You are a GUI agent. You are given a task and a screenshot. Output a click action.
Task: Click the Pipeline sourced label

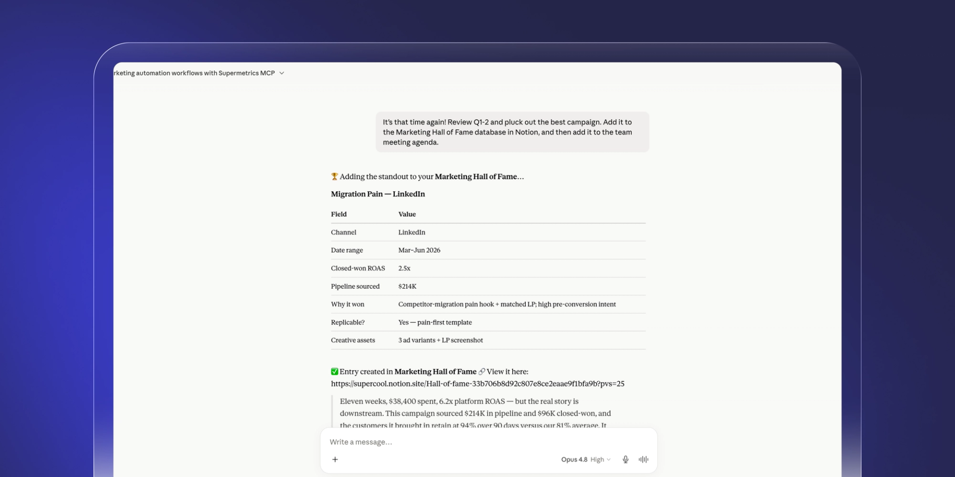coord(355,286)
